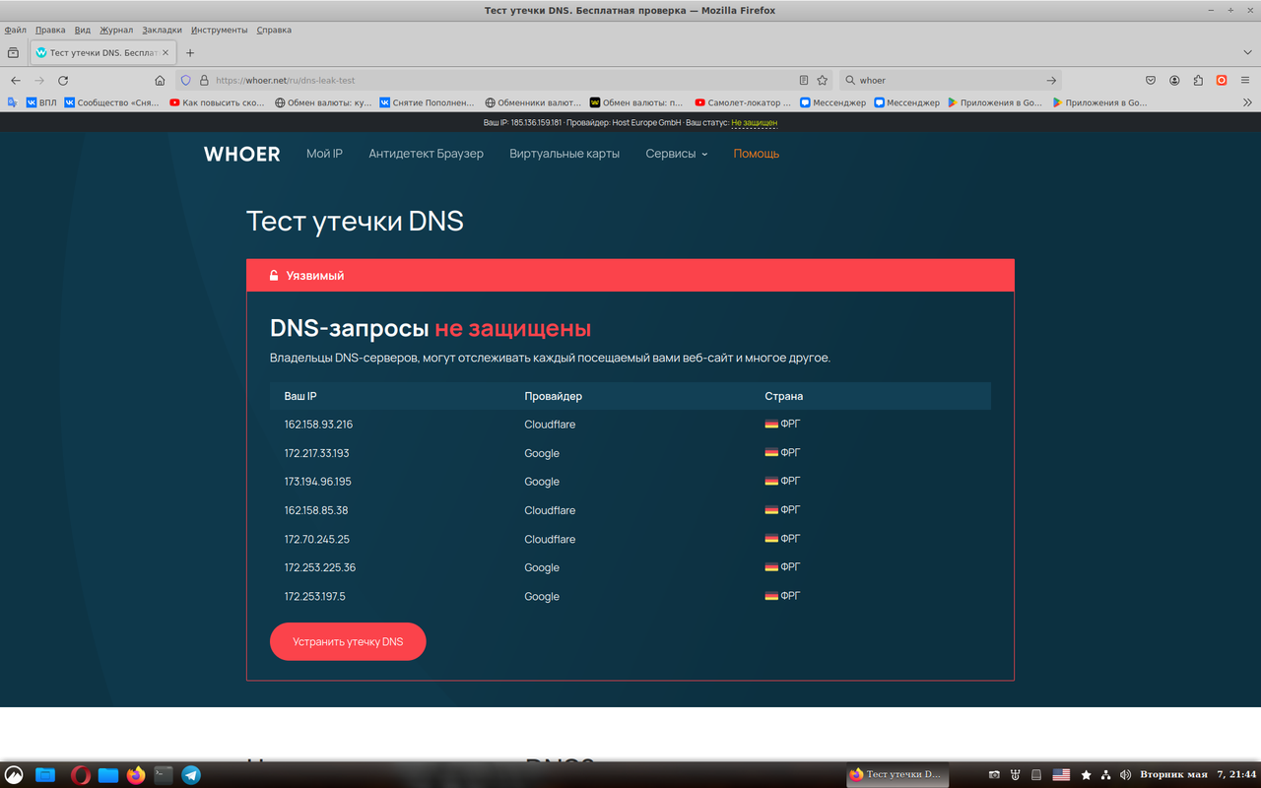The image size is (1261, 788).
Task: Reload the current page
Action: pos(63,81)
